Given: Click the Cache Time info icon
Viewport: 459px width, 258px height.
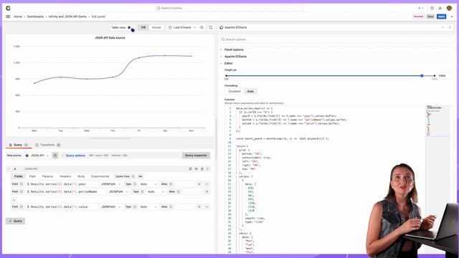Looking at the screenshot, I should [x=133, y=176].
